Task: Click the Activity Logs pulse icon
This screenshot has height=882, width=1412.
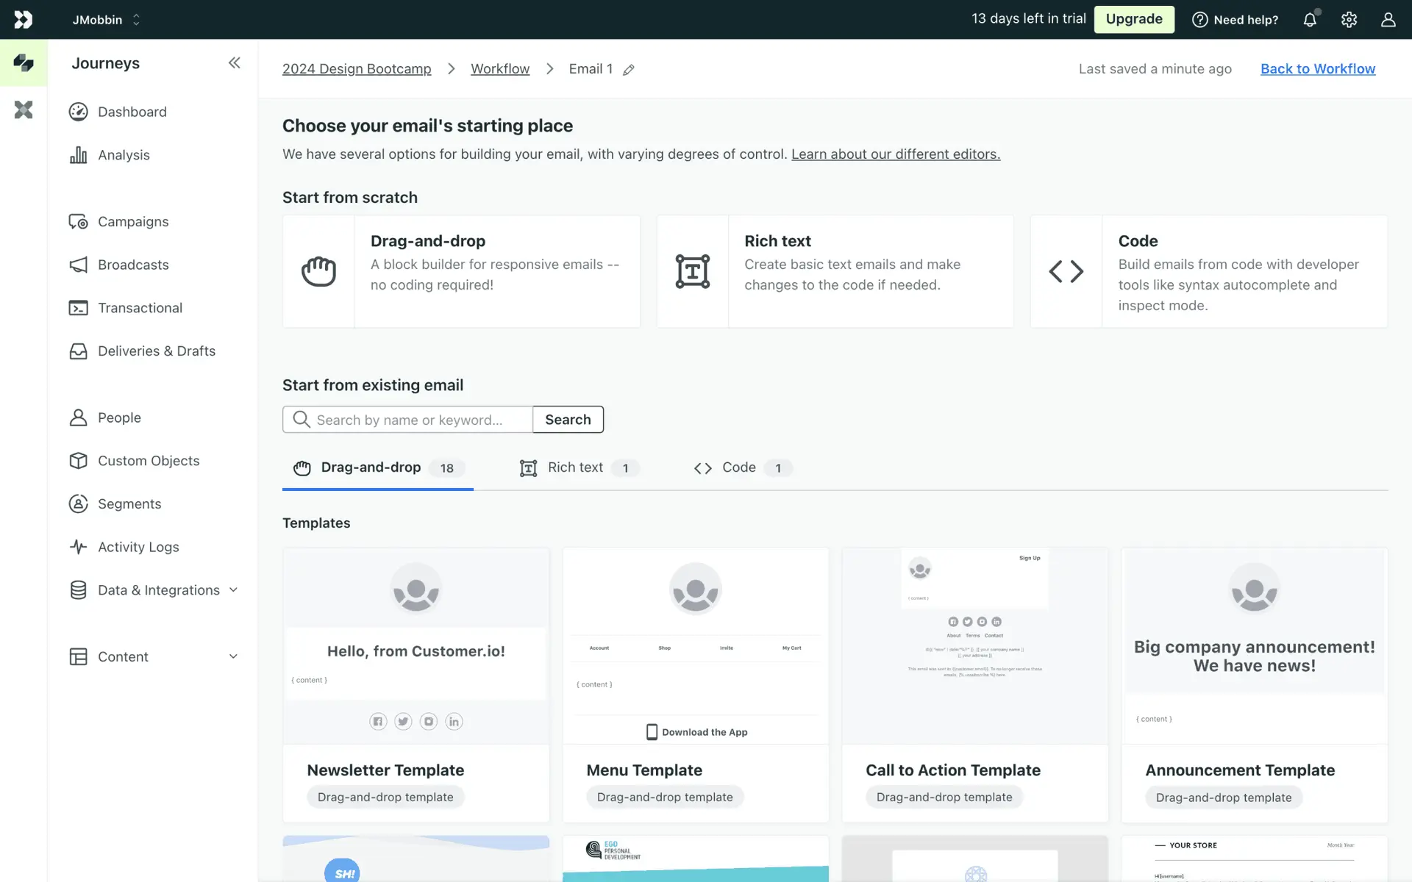Action: (78, 547)
